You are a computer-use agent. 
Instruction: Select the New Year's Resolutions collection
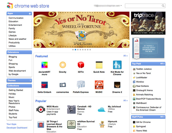14,102
